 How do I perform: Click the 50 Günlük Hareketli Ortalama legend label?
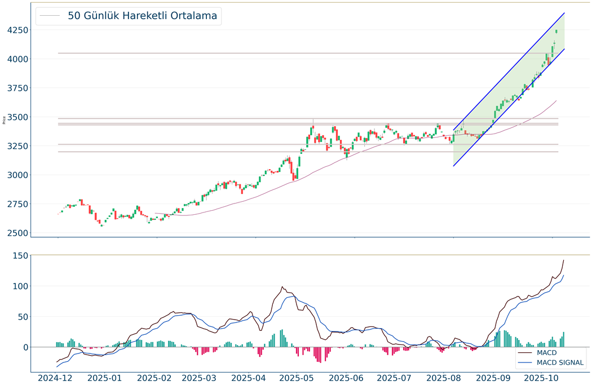tap(142, 16)
